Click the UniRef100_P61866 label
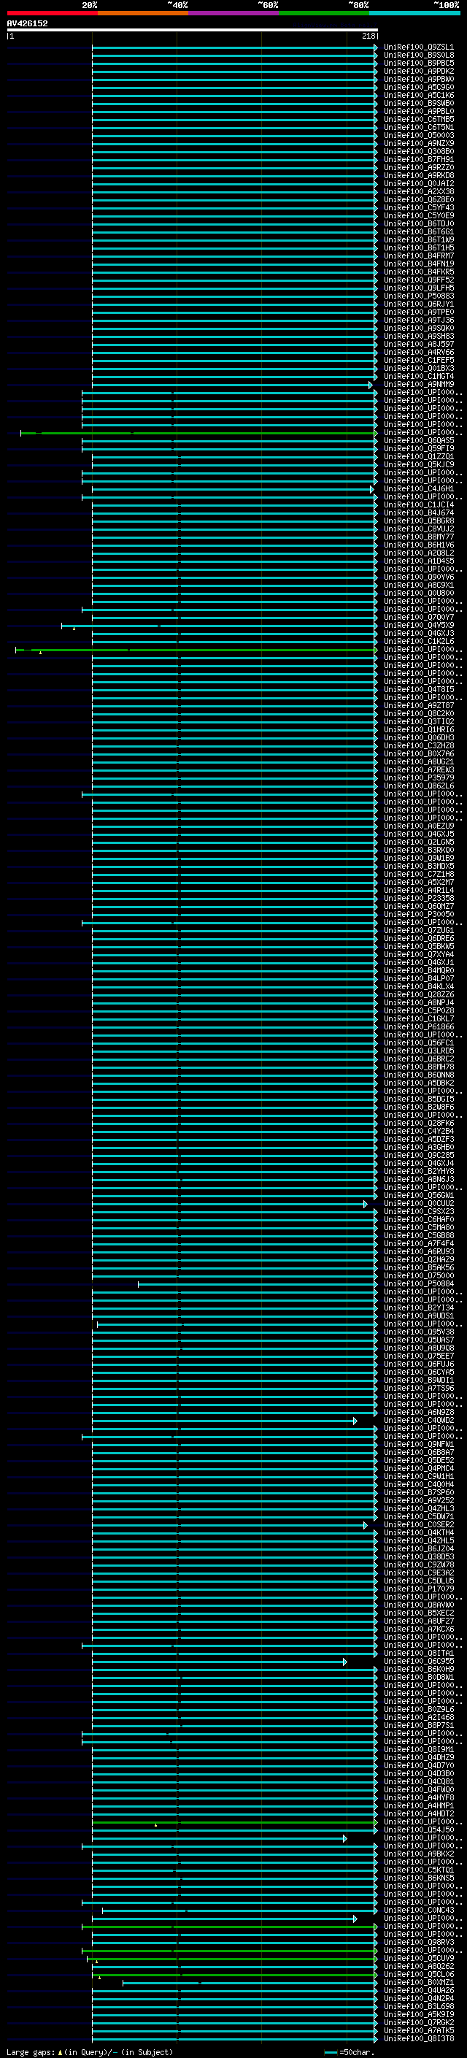 coord(418,1026)
